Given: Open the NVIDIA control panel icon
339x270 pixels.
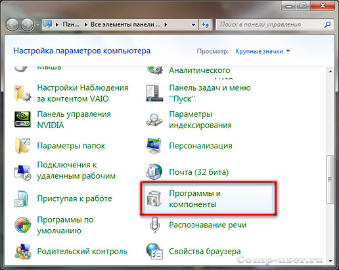Looking at the screenshot, I should point(22,120).
